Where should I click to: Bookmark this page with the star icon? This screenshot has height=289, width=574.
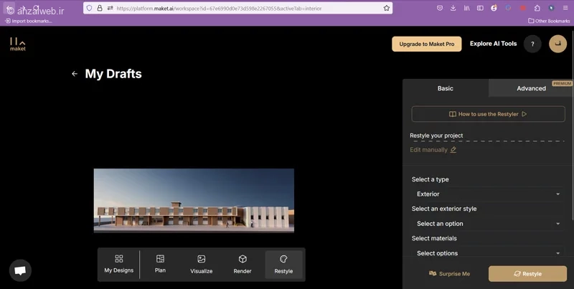point(387,8)
